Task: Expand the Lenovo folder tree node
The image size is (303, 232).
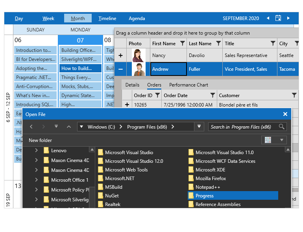Action: [36, 150]
